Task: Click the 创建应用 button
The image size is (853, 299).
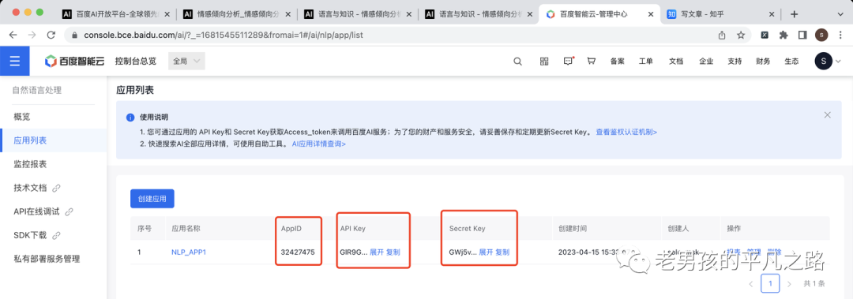Action: 152,199
